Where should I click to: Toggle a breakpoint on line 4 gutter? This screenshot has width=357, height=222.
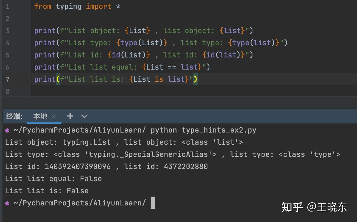[x=7, y=43]
